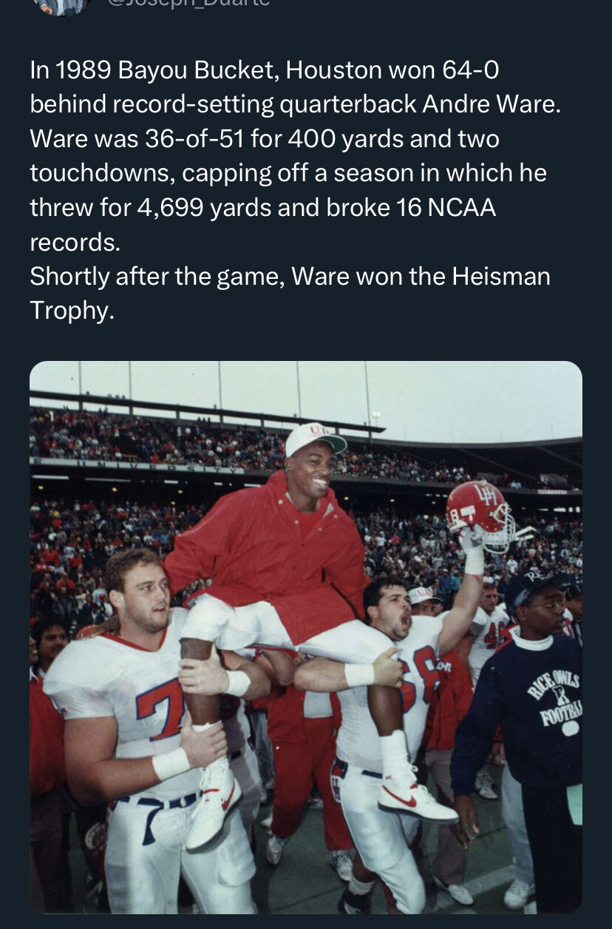Image resolution: width=612 pixels, height=929 pixels.
Task: Open the author's profile picture avatar
Action: pos(62,4)
